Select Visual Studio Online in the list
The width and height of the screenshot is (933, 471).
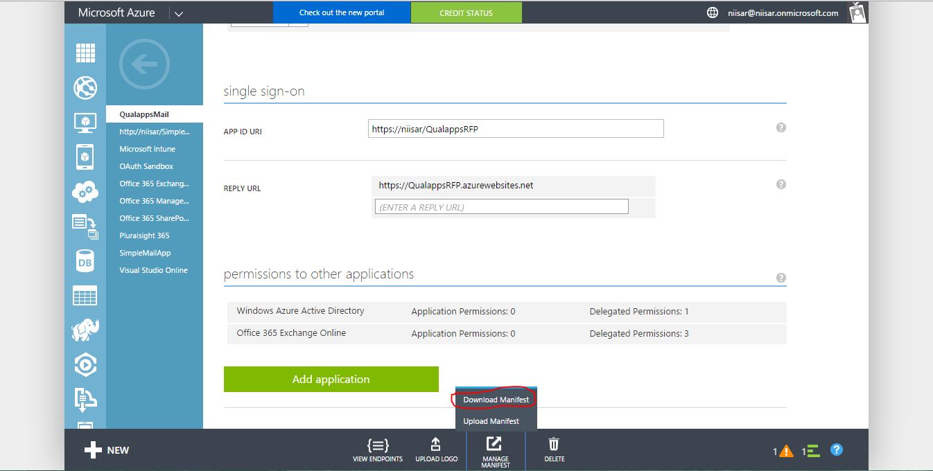[155, 270]
